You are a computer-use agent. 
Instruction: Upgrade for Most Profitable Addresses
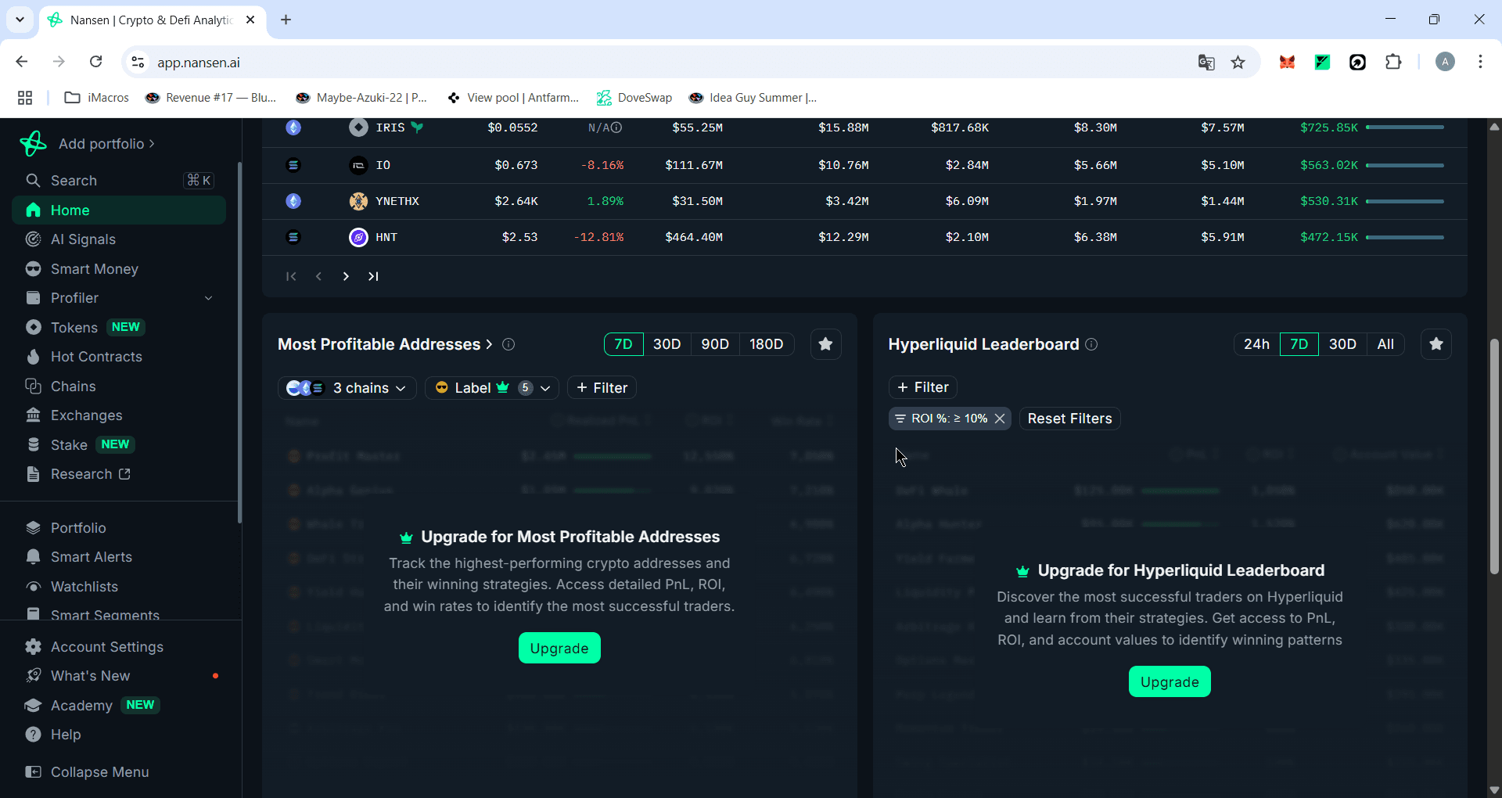[x=559, y=648]
